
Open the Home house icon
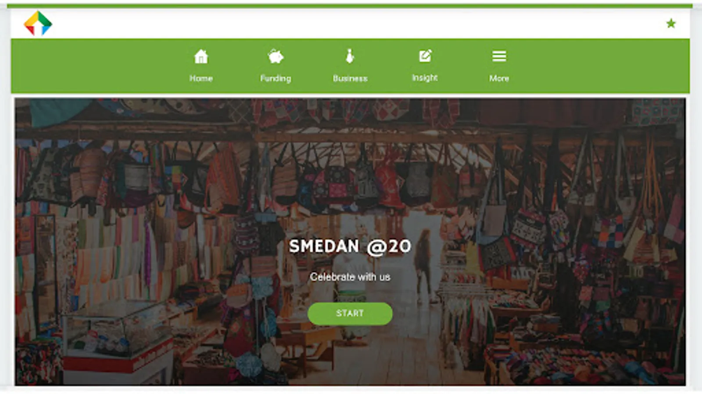point(201,56)
